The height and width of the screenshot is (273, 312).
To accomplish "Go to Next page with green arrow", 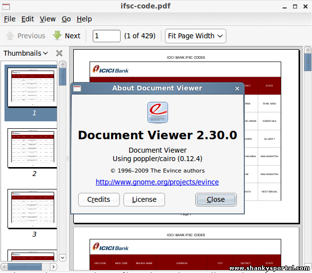I will point(57,36).
